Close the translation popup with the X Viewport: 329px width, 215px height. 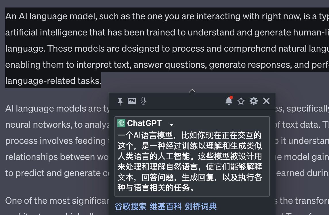pyautogui.click(x=266, y=101)
